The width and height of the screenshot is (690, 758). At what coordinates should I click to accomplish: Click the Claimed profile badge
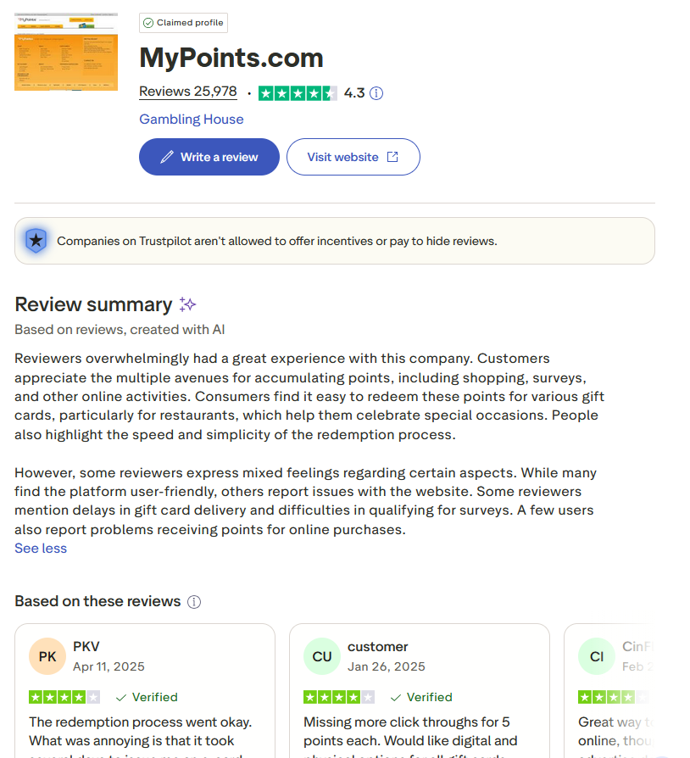pos(183,23)
